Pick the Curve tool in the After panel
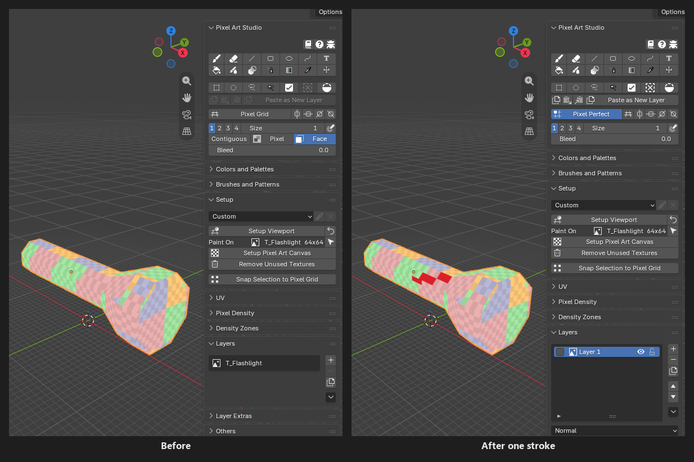Image resolution: width=694 pixels, height=462 pixels. click(x=650, y=58)
